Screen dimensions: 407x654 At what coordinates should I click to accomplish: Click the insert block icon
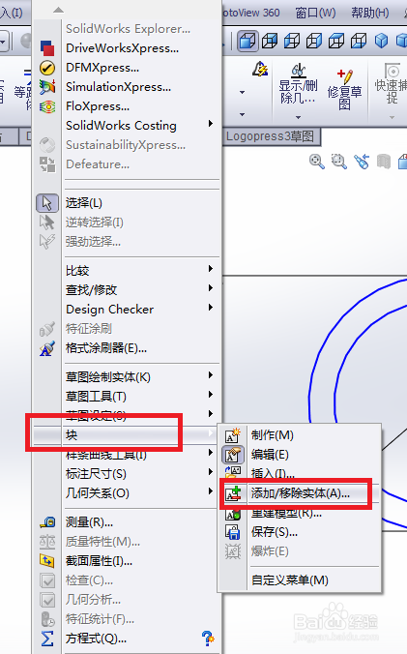[x=233, y=473]
